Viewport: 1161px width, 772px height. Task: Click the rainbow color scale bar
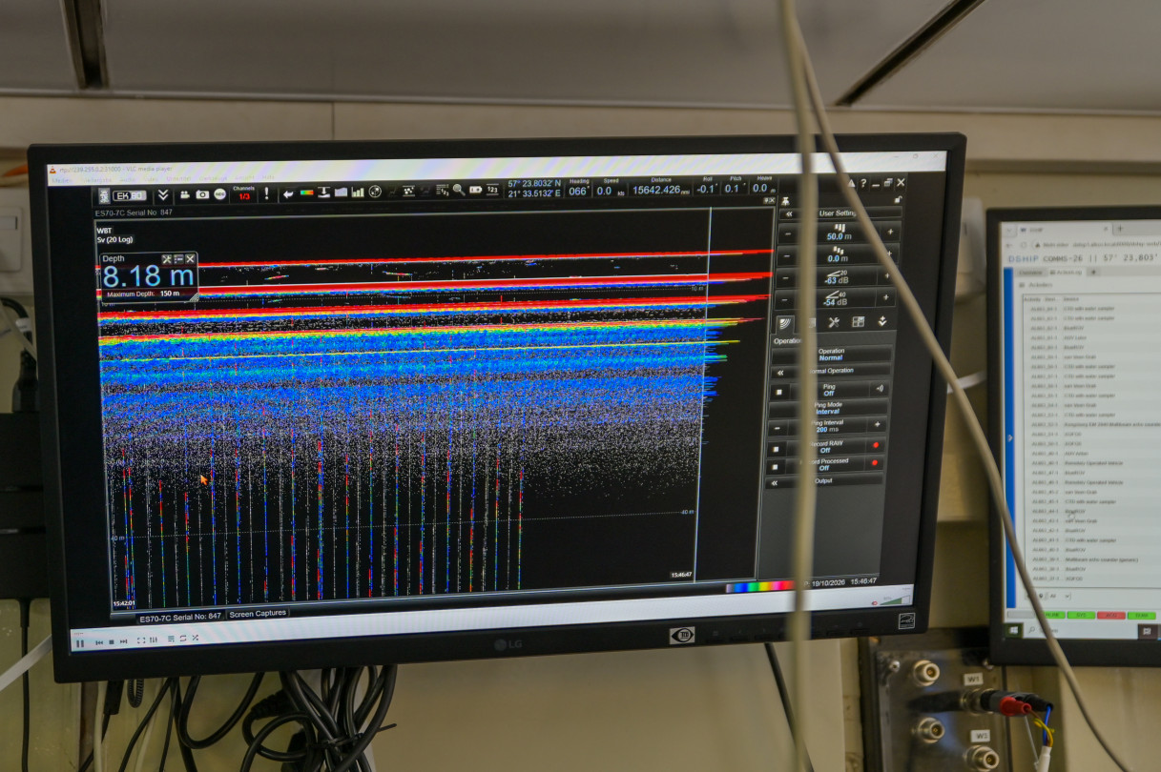pos(758,587)
